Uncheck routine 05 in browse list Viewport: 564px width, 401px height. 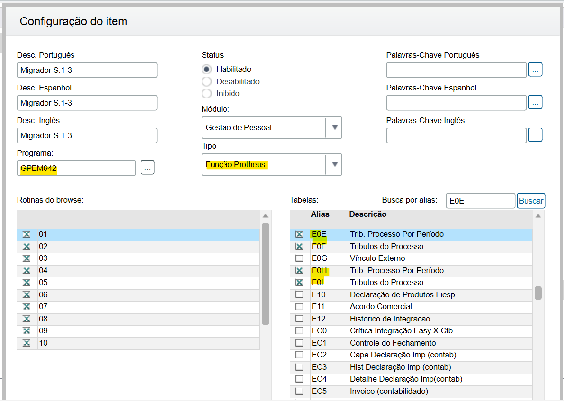27,283
